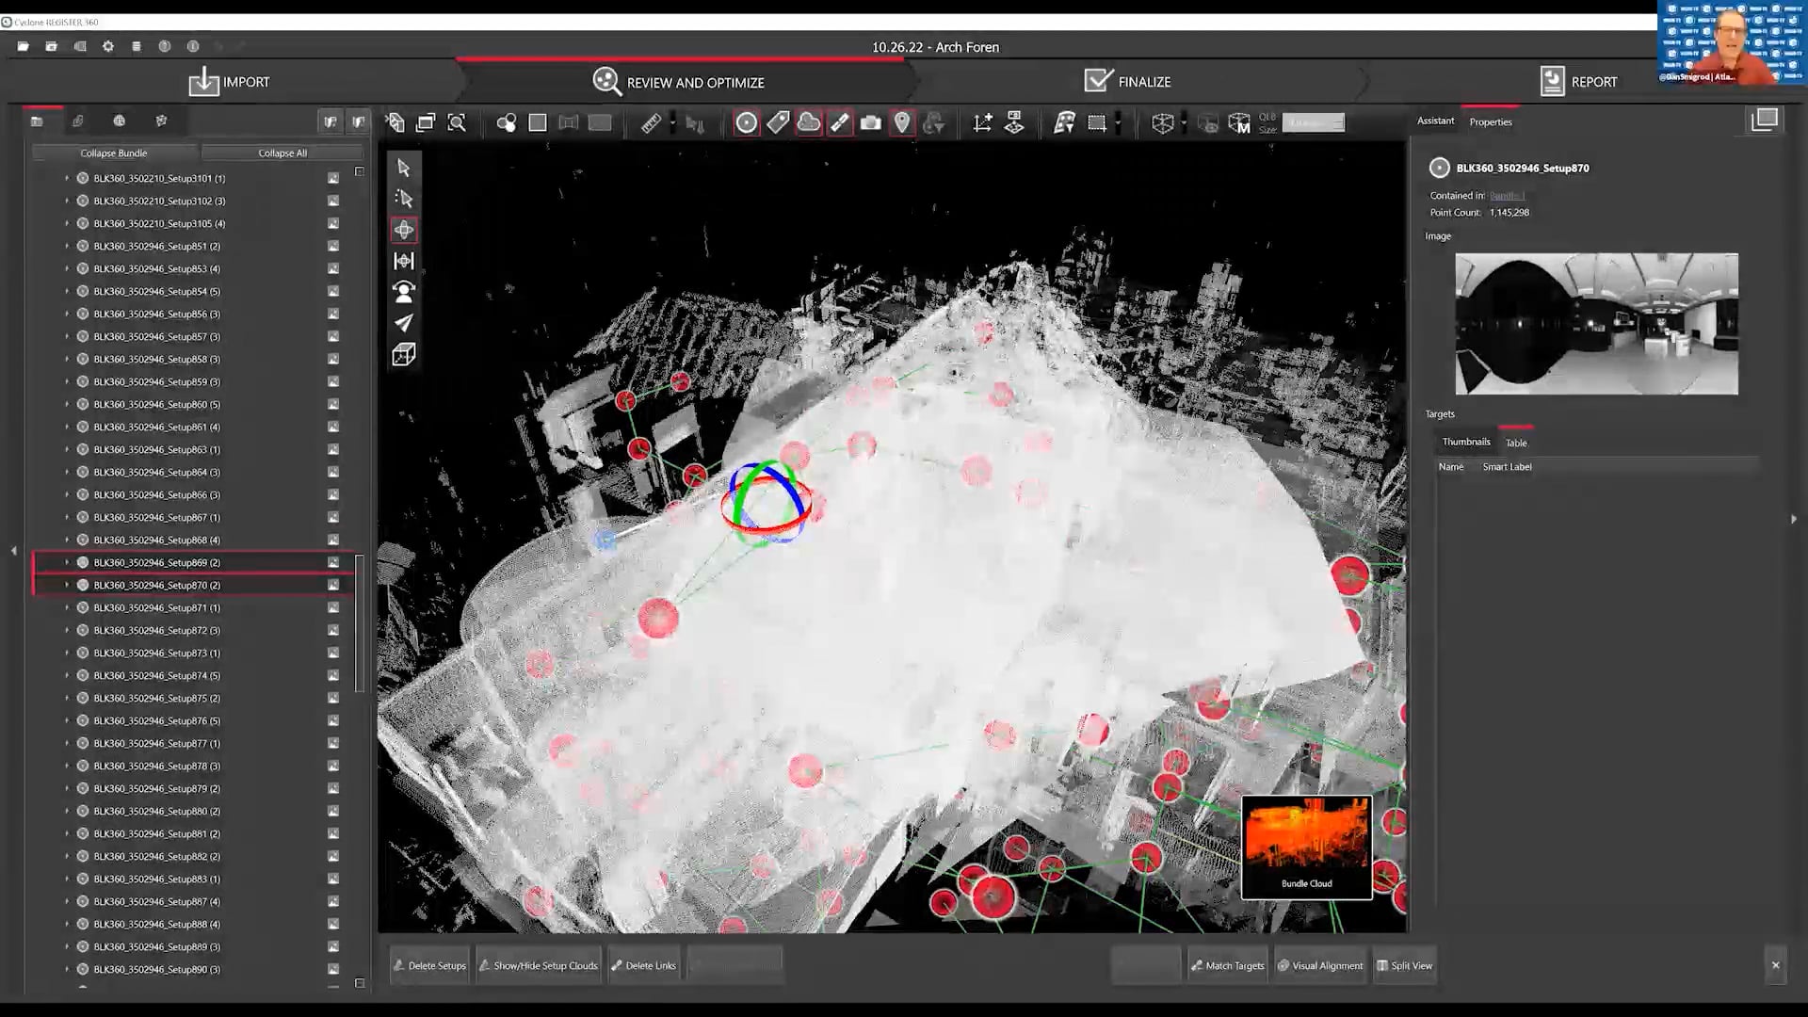Open the zoom region tool
Image resolution: width=1808 pixels, height=1017 pixels.
(x=457, y=122)
